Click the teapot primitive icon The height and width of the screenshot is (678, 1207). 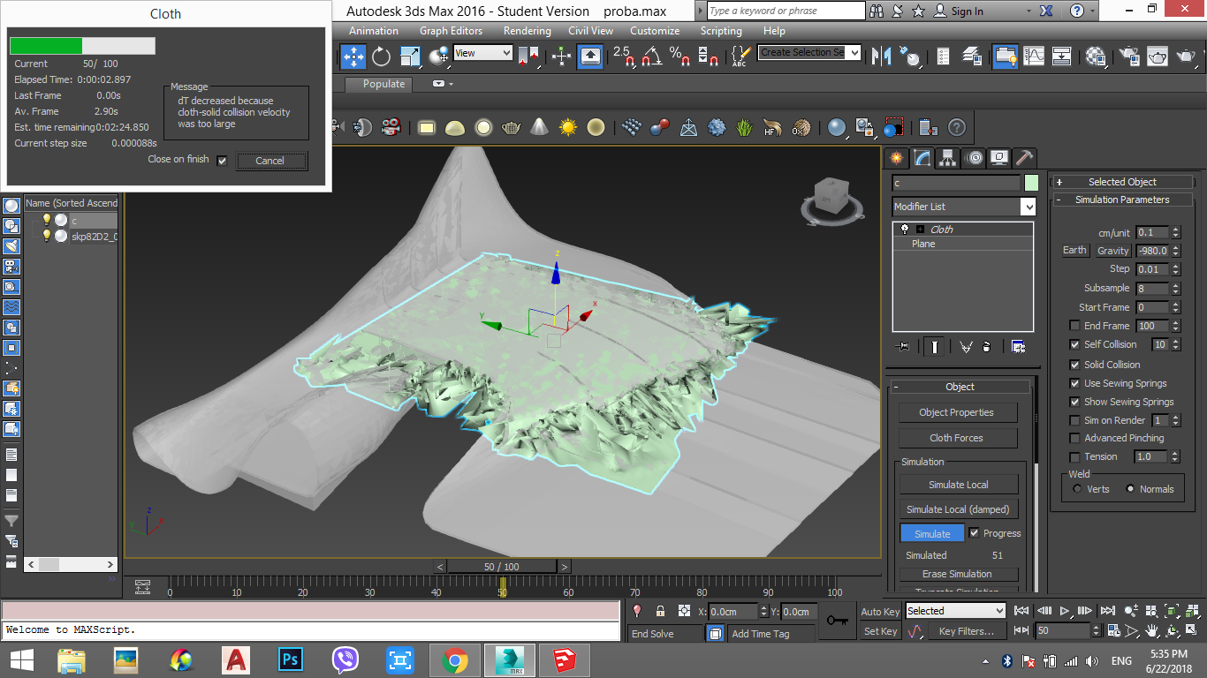click(x=511, y=127)
